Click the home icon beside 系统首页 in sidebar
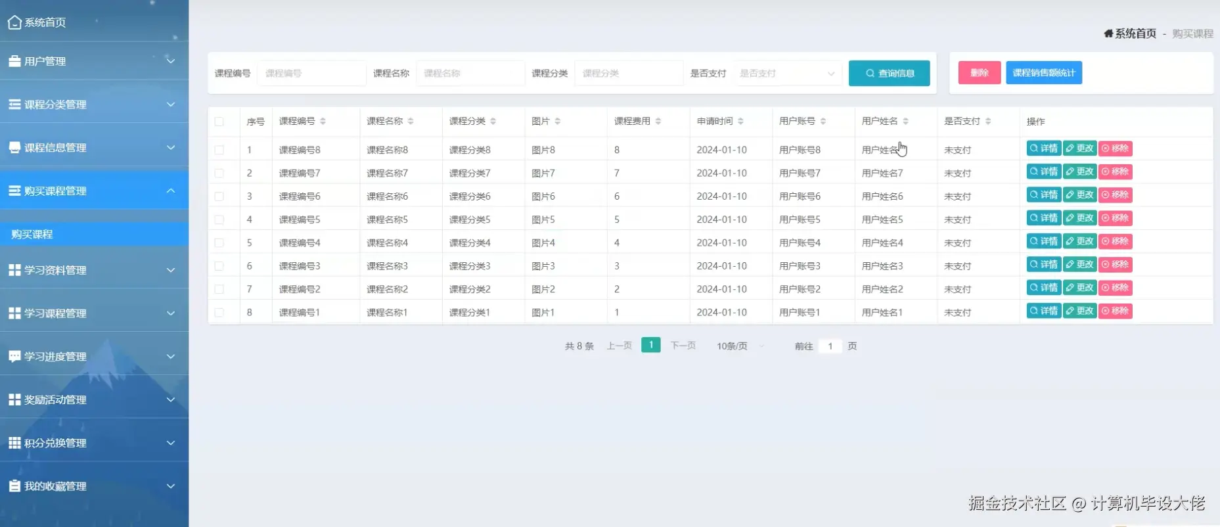 pyautogui.click(x=14, y=22)
